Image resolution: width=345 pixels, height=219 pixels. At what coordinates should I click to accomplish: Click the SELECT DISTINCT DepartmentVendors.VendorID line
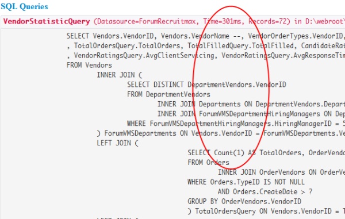tap(206, 84)
